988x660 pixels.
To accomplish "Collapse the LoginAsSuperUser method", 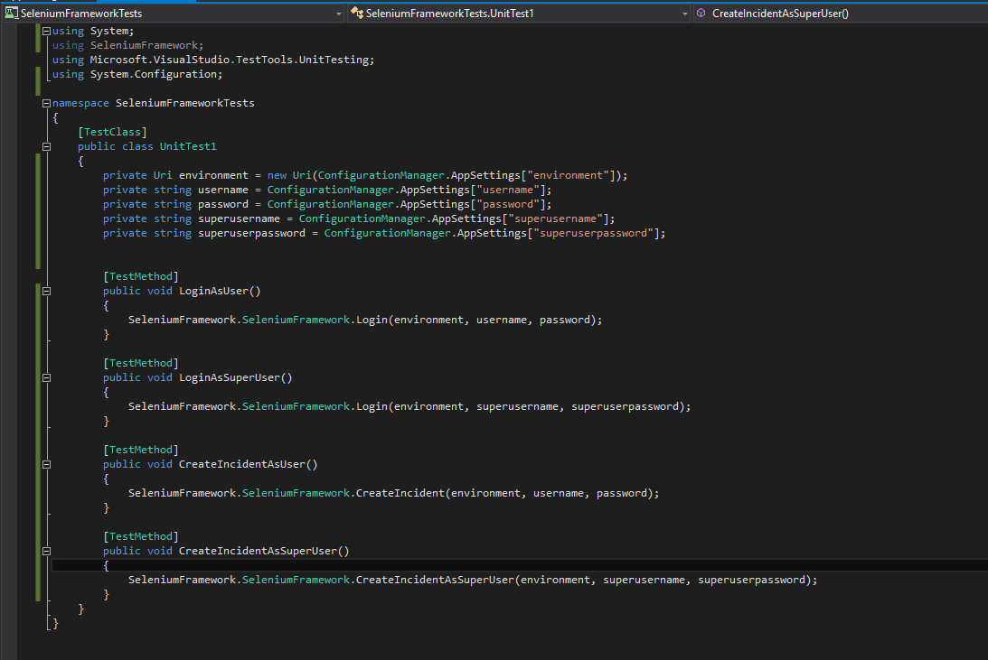I will tap(46, 378).
